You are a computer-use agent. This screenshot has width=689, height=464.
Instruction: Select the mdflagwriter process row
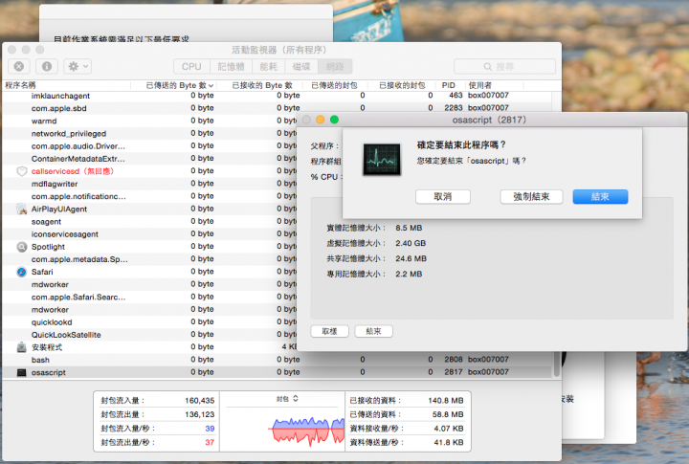click(x=149, y=184)
